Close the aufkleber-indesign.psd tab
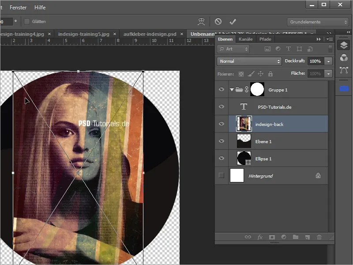This screenshot has width=353, height=265. (x=182, y=34)
